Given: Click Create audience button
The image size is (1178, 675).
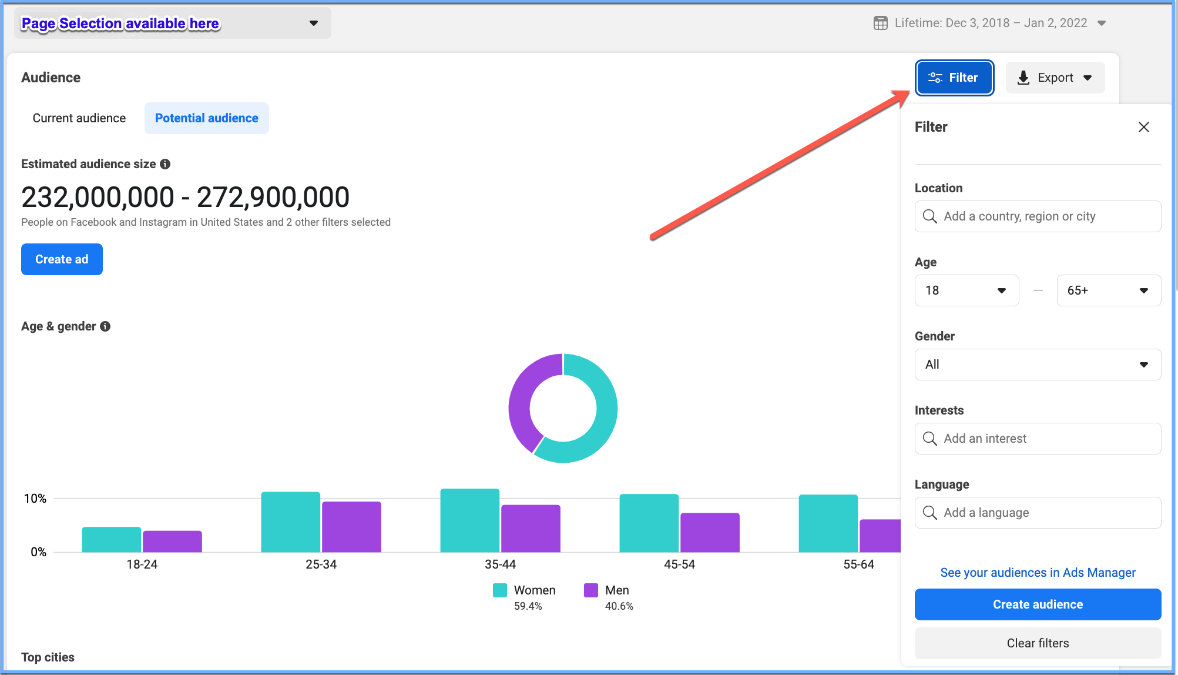Looking at the screenshot, I should [x=1037, y=604].
